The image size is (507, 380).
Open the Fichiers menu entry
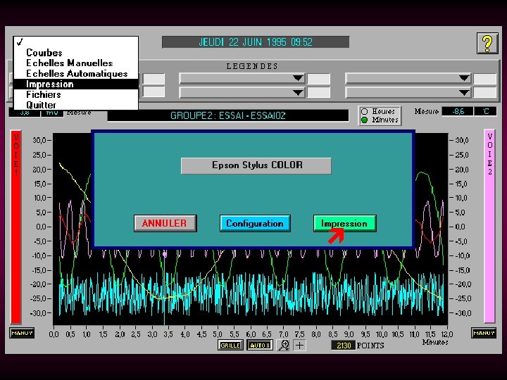(76, 94)
